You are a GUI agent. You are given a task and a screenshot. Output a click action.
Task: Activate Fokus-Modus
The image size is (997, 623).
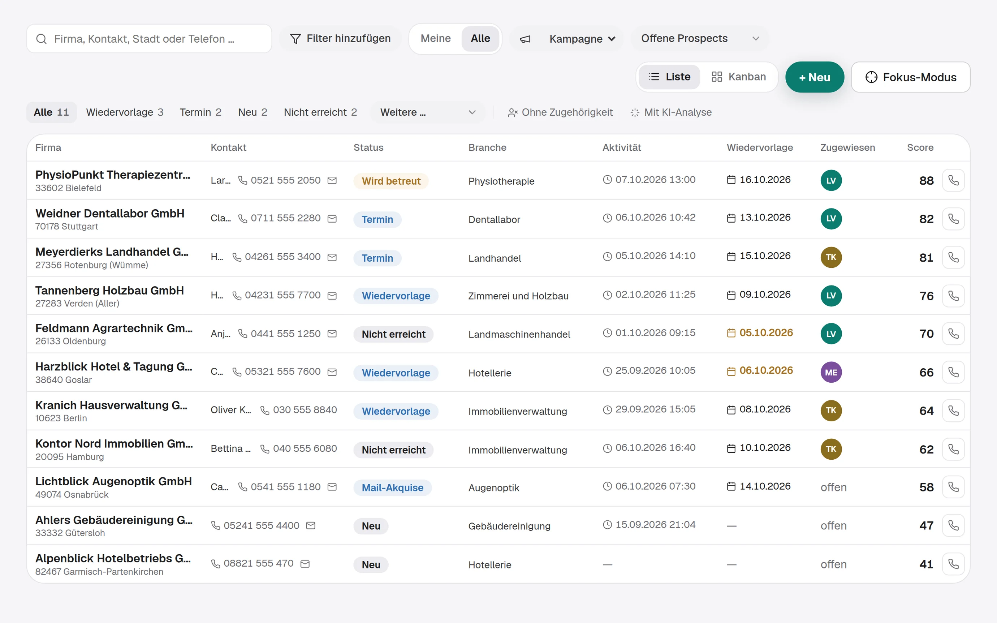coord(911,77)
